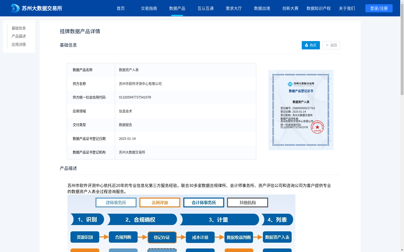Click the credit code 91320594773754197R cell
Image resolution: width=404 pixels, height=252 pixels.
click(x=135, y=97)
